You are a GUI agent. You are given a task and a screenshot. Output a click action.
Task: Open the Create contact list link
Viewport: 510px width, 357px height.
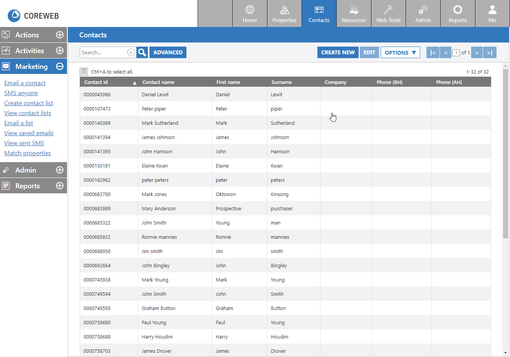[29, 103]
